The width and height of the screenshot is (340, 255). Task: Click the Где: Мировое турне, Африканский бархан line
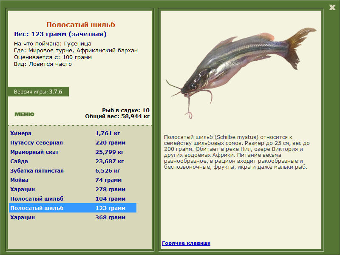[76, 51]
